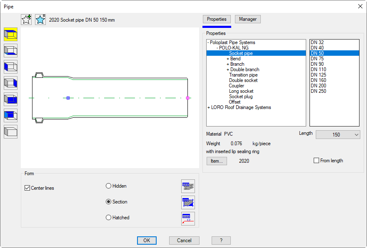The width and height of the screenshot is (367, 248).
Task: Click the add-to-favorites star with plus icon
Action: tap(26, 20)
